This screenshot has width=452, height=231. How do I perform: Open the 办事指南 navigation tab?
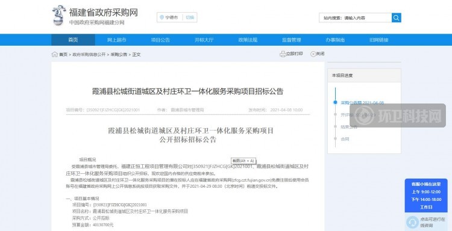335,40
